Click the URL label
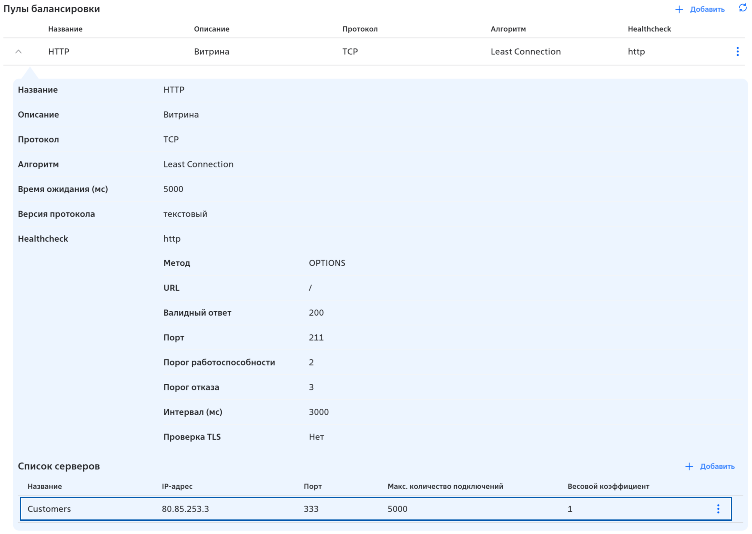Image resolution: width=752 pixels, height=534 pixels. pyautogui.click(x=171, y=288)
